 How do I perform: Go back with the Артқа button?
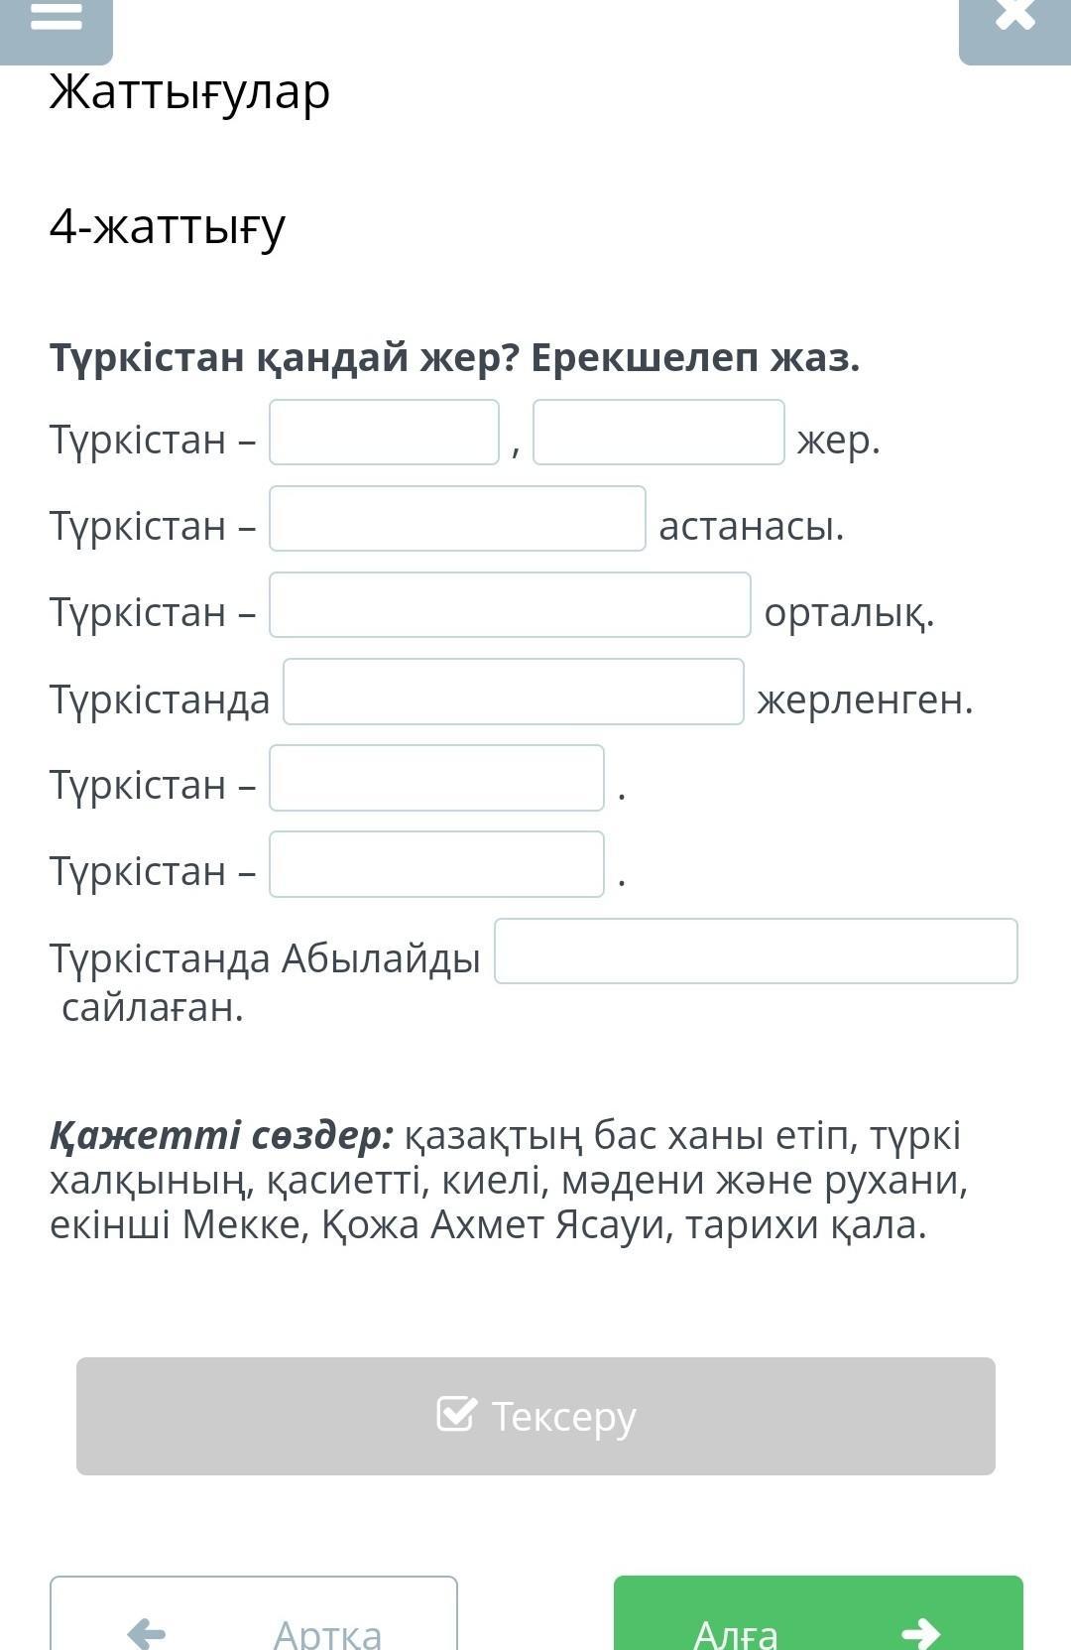click(254, 1613)
